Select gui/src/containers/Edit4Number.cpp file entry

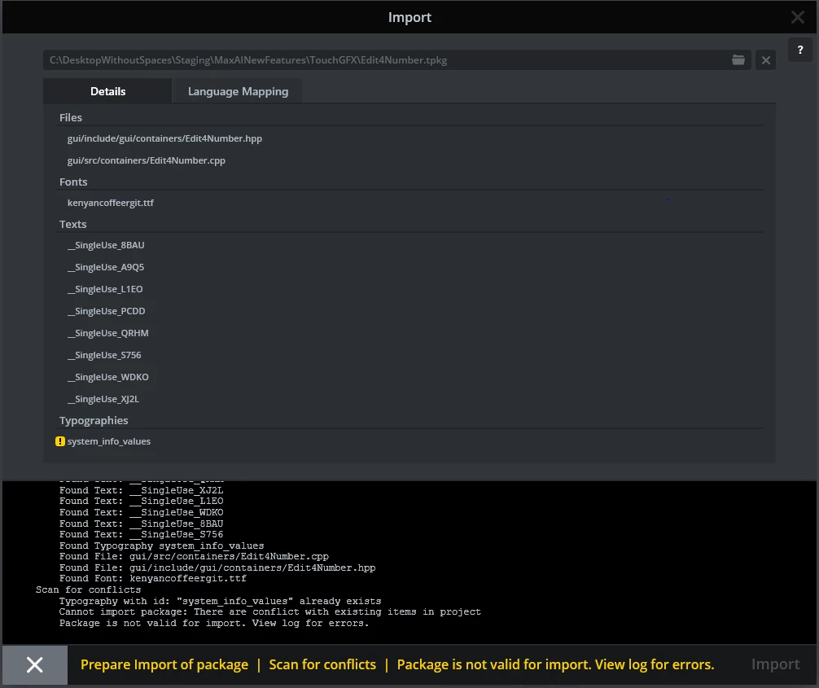pyautogui.click(x=147, y=160)
